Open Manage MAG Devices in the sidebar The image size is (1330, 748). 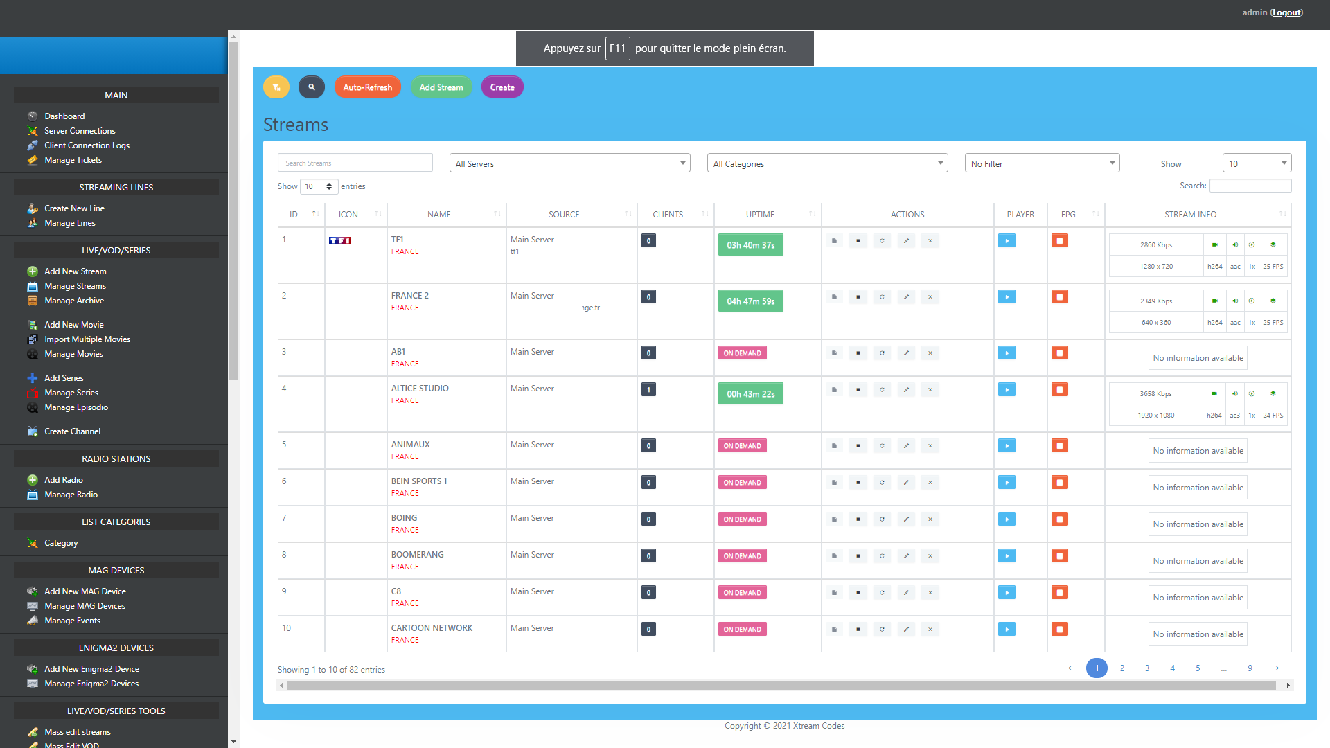(85, 606)
